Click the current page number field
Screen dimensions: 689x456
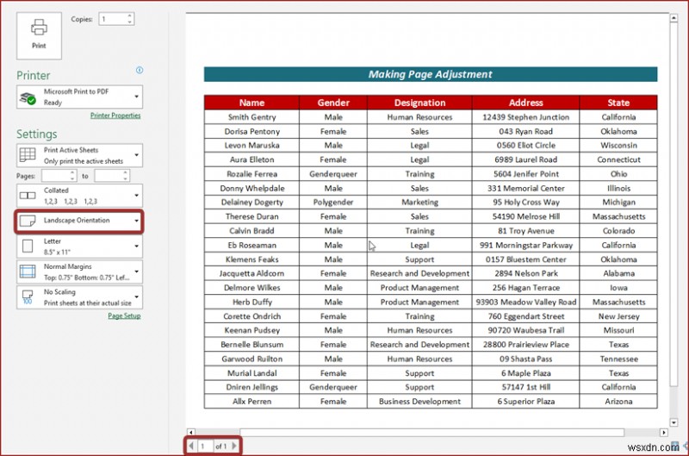tap(205, 446)
